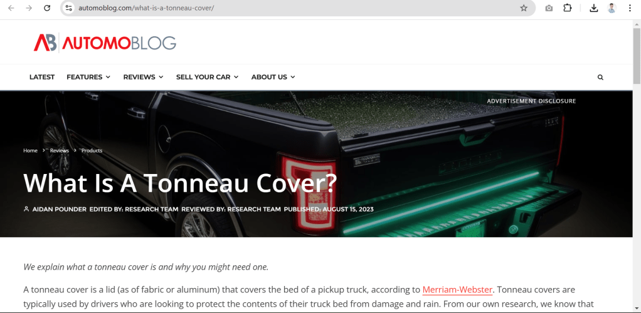The width and height of the screenshot is (641, 313).
Task: Open the browser downloads icon
Action: point(593,8)
